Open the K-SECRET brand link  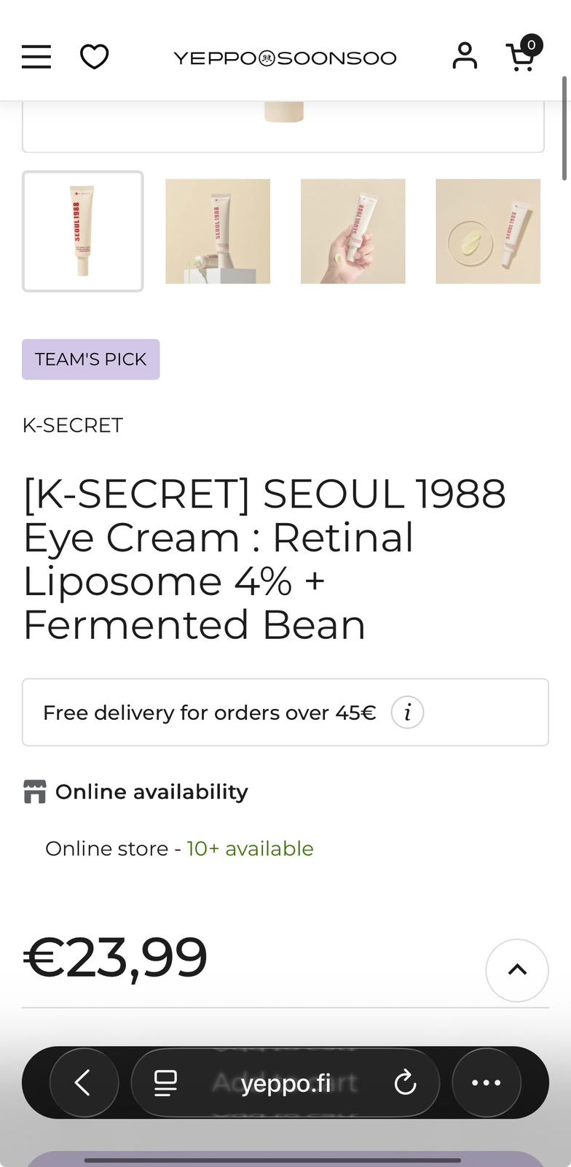pyautogui.click(x=73, y=425)
